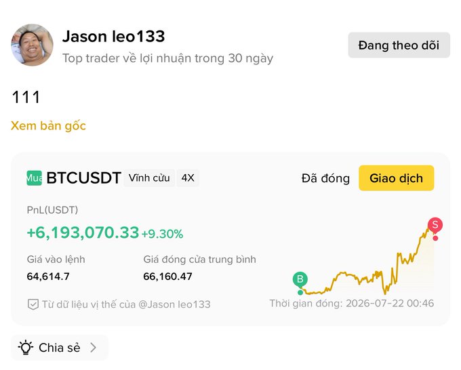Click the verified shield check icon
This screenshot has height=370, width=461.
pyautogui.click(x=33, y=304)
